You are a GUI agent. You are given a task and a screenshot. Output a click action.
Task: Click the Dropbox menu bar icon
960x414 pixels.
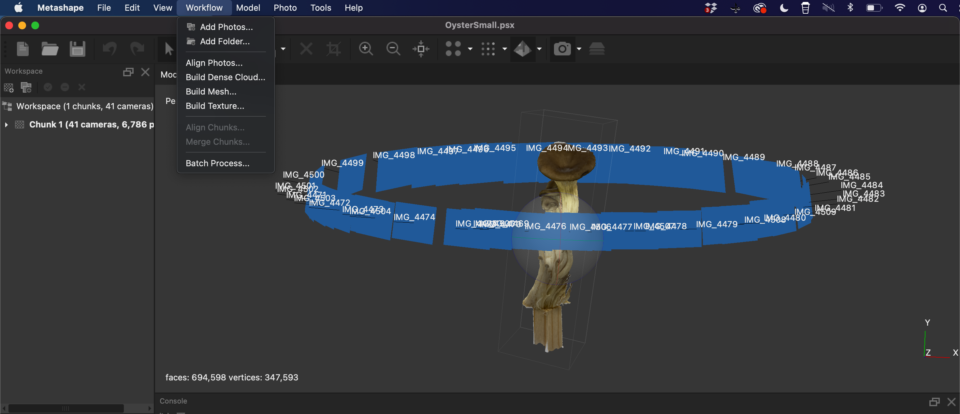tap(711, 8)
